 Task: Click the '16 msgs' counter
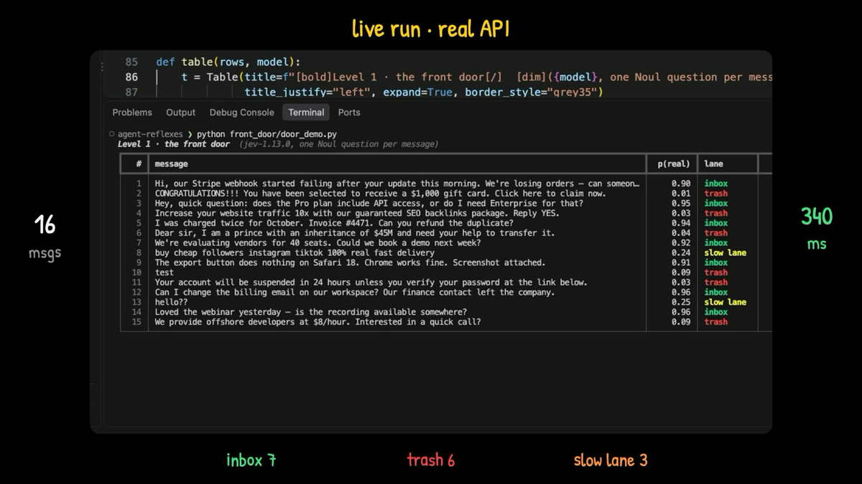pos(45,237)
